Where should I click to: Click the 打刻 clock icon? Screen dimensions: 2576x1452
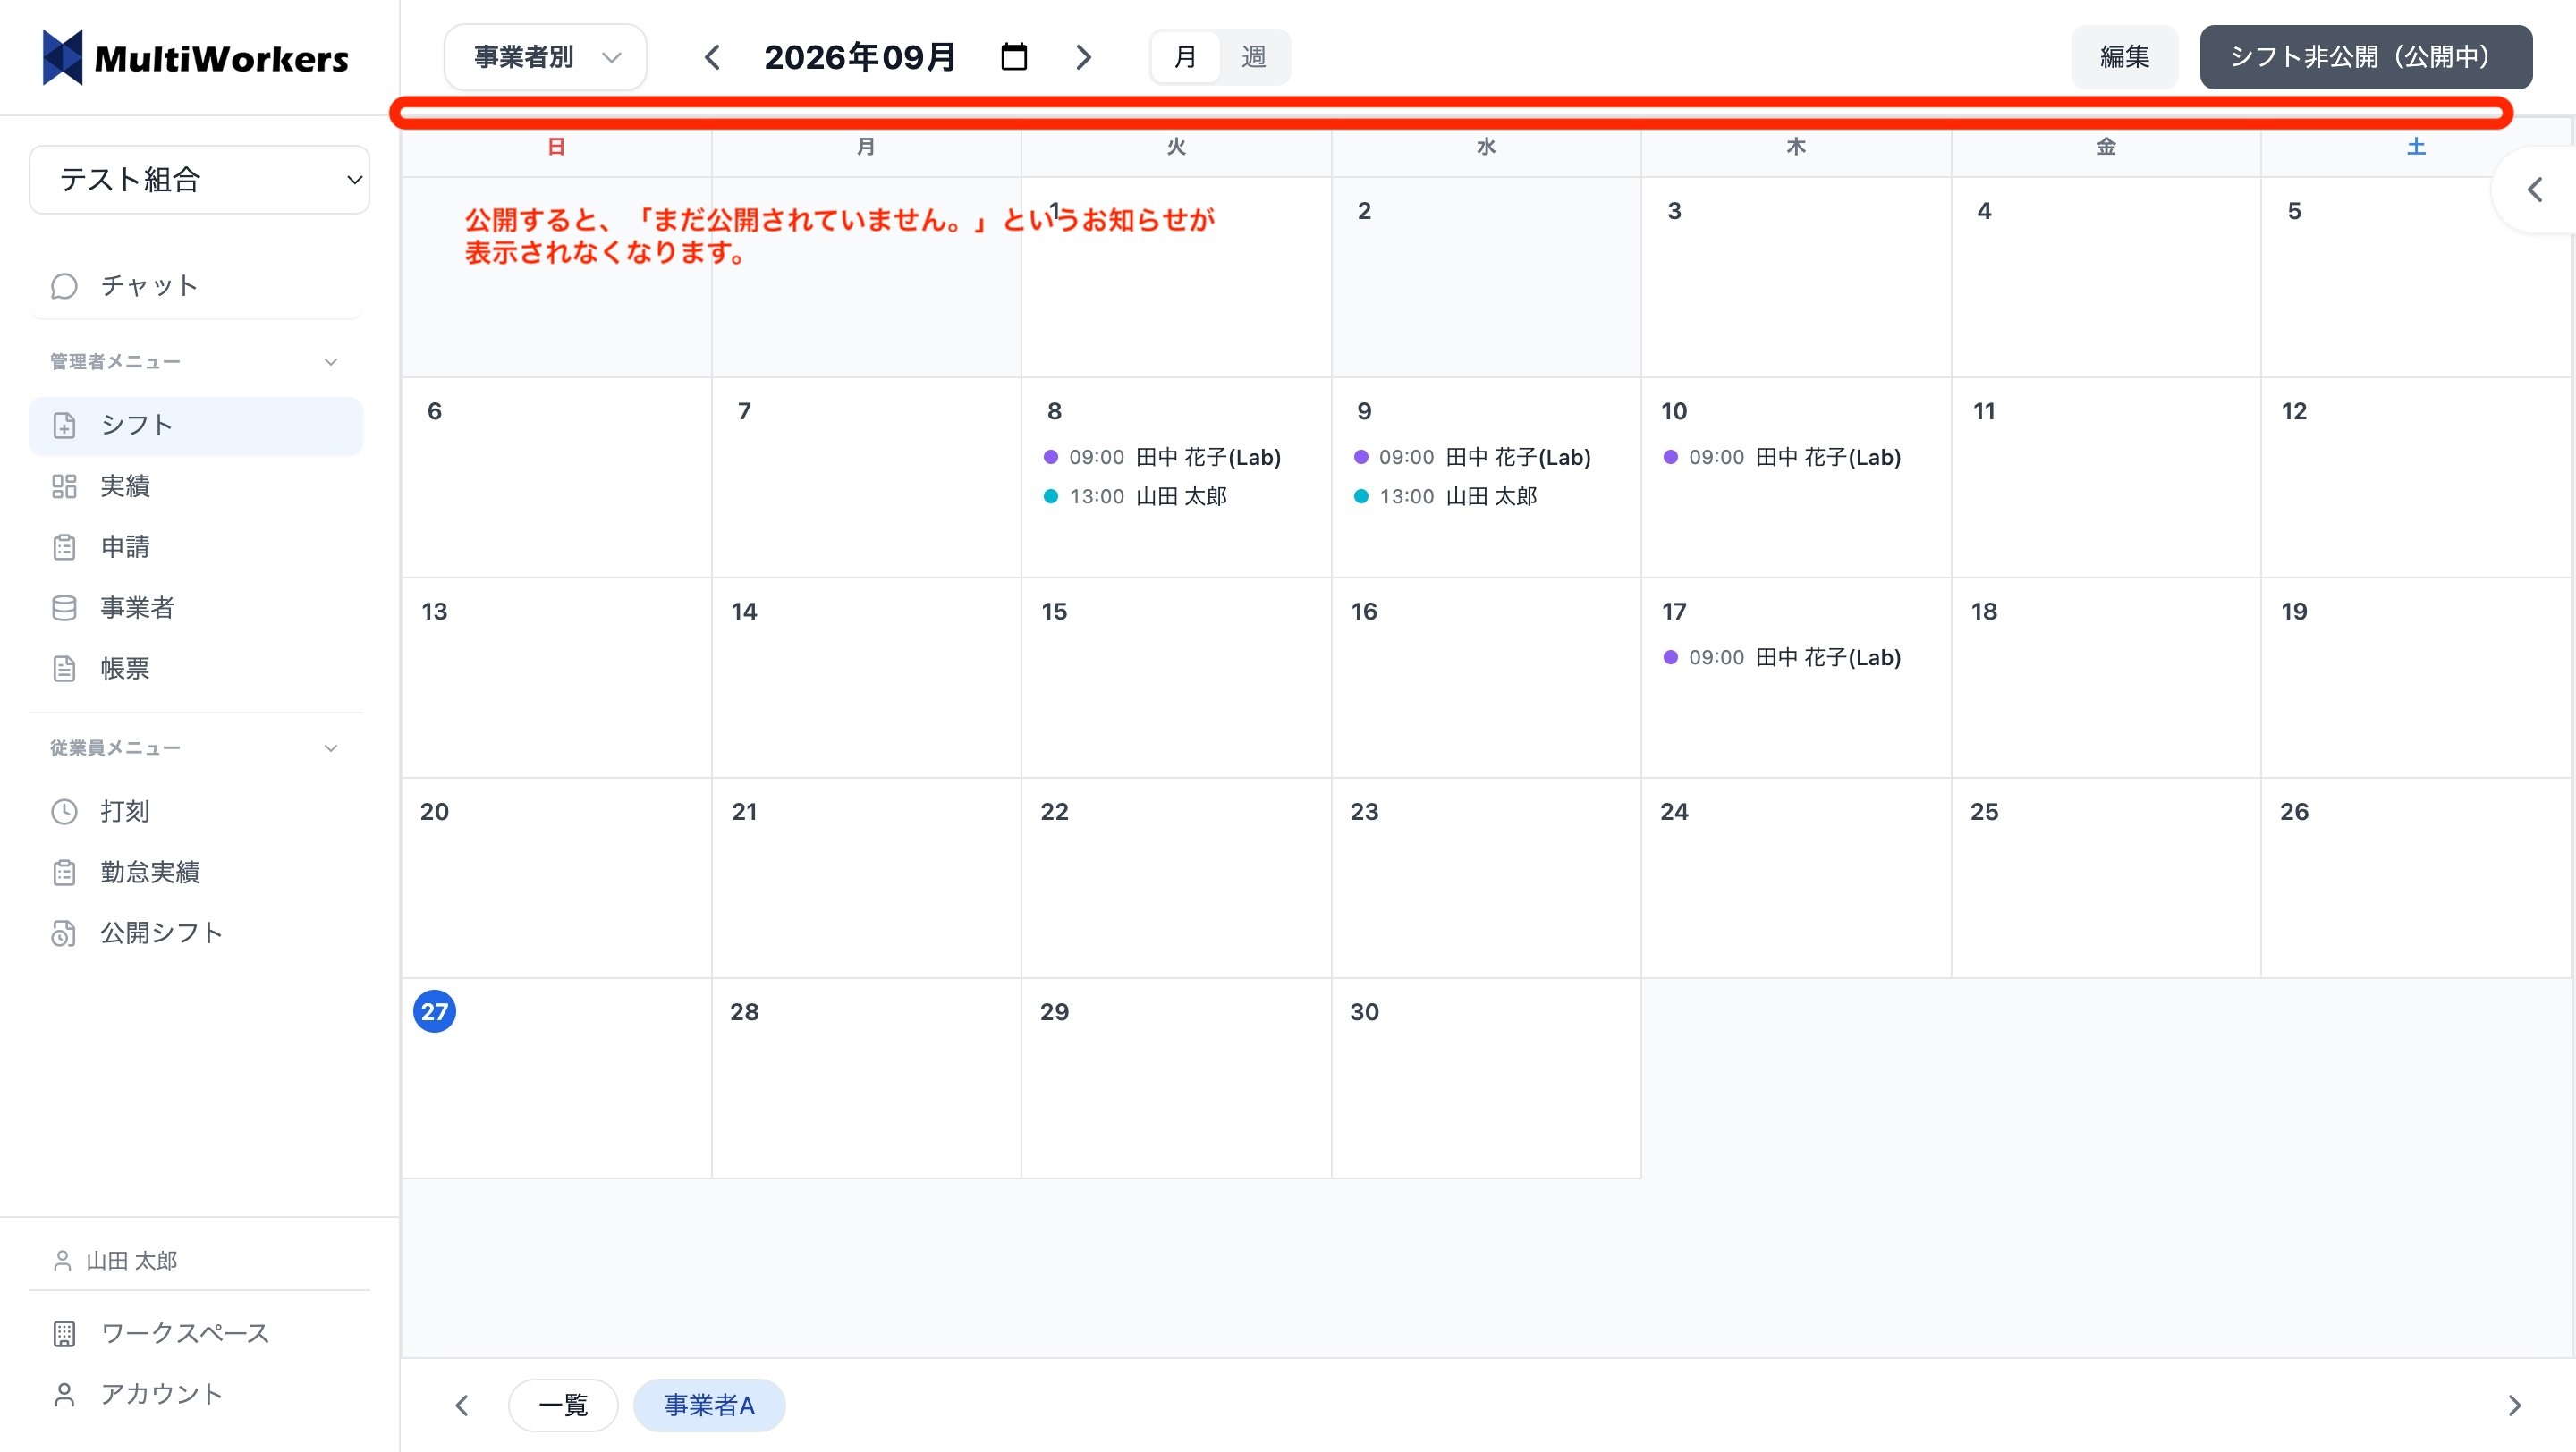pyautogui.click(x=64, y=812)
